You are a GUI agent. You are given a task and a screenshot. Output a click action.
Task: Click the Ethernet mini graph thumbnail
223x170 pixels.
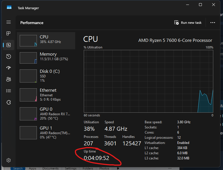[28, 95]
